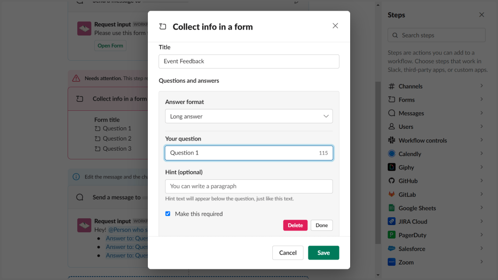
Task: Click the Event Feedback title field
Action: (x=249, y=61)
